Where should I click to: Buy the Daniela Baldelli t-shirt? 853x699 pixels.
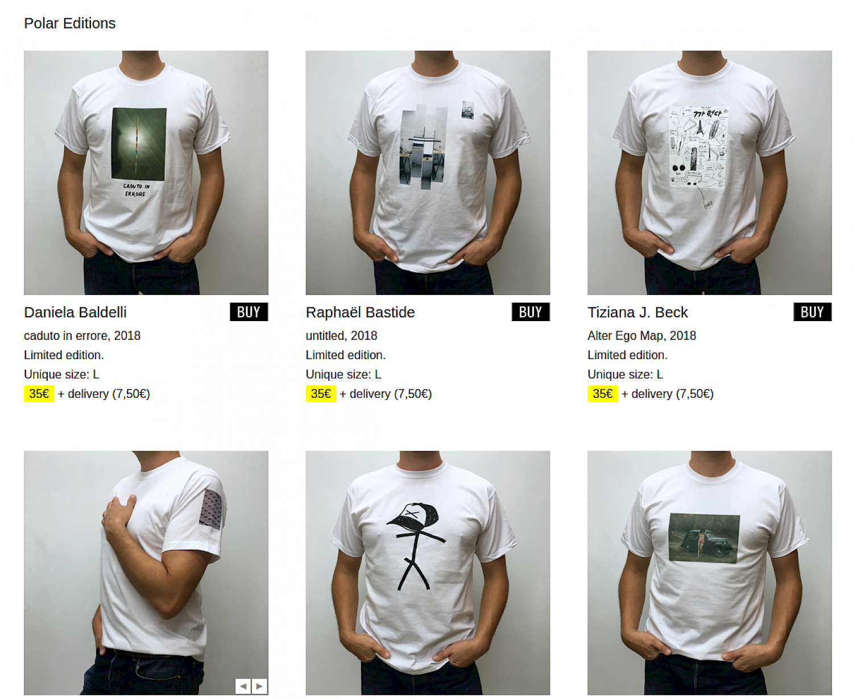249,312
